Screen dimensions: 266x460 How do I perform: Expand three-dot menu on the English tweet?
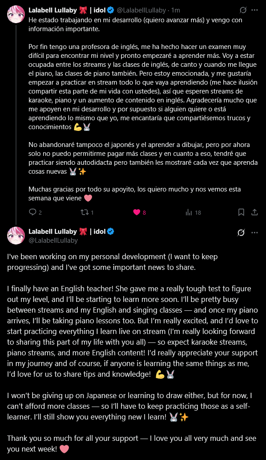tap(254, 232)
